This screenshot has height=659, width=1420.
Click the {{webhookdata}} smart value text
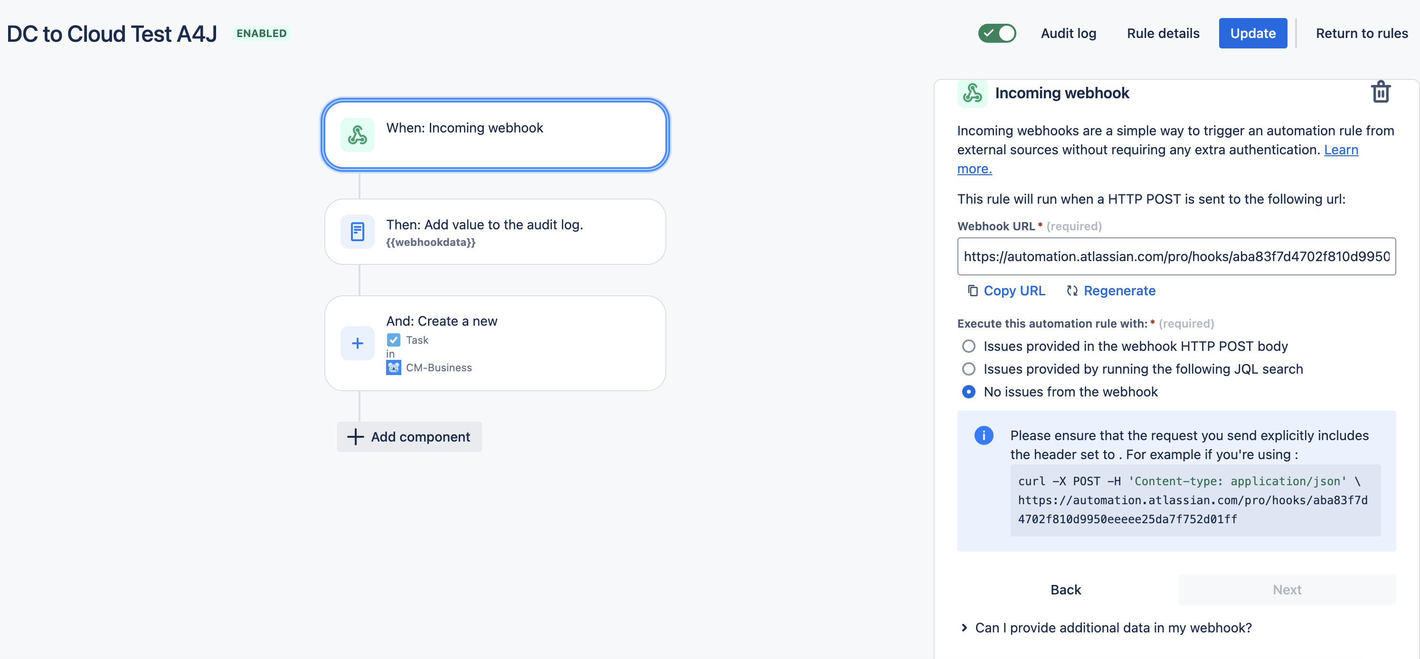[431, 242]
